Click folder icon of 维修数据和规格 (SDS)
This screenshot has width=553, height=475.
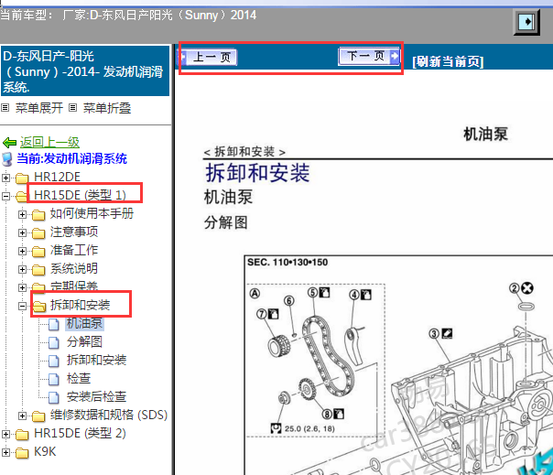(38, 416)
